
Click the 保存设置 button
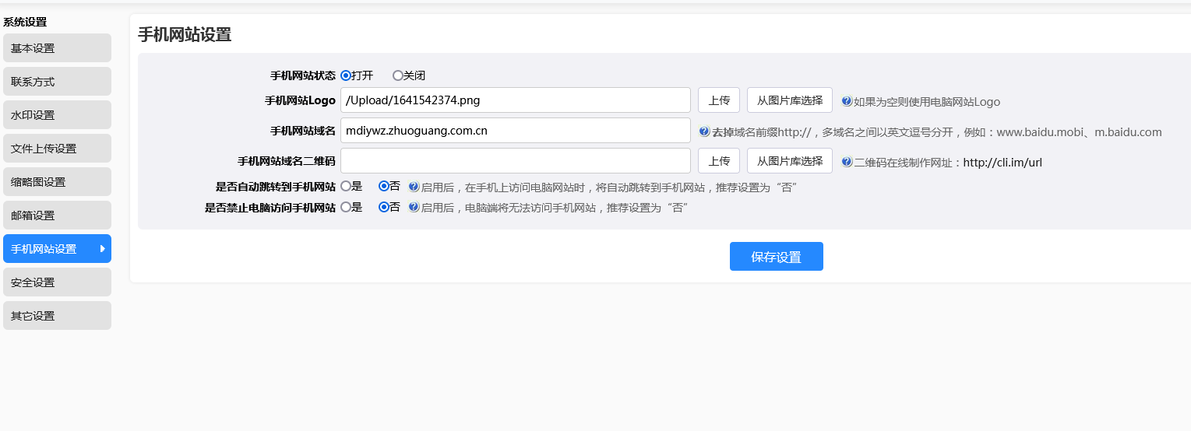click(777, 257)
